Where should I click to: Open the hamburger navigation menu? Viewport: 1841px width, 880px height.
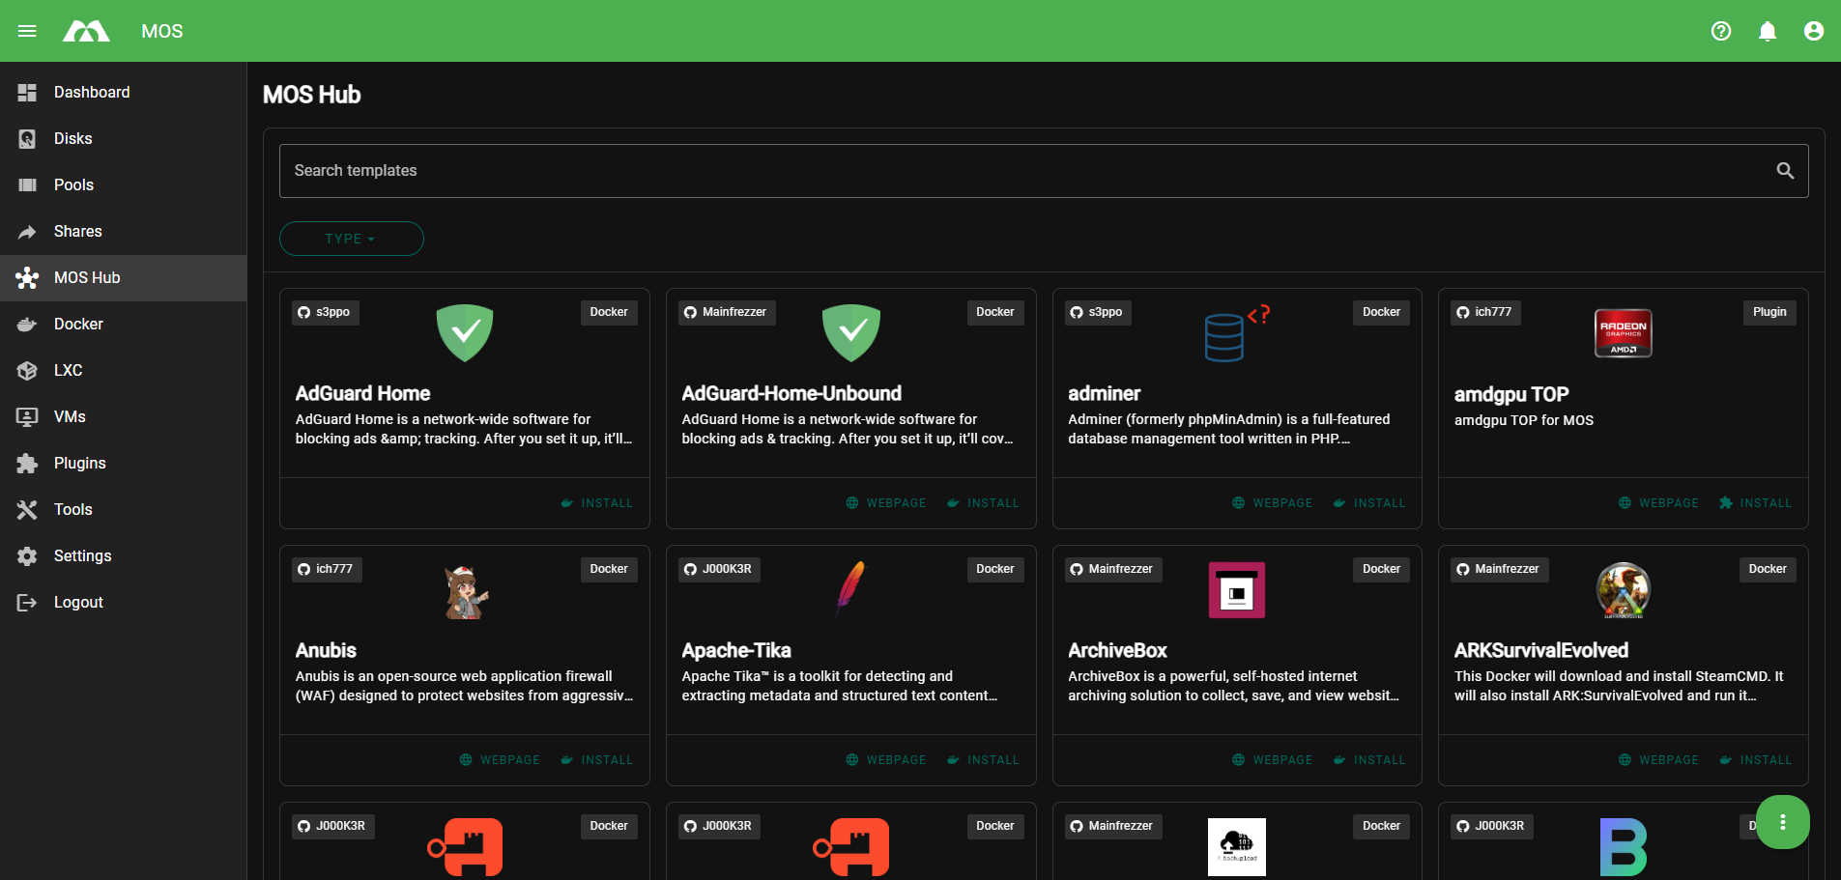tap(27, 31)
